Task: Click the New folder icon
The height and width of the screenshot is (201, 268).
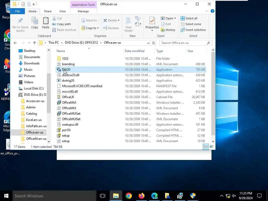Action: [129, 21]
